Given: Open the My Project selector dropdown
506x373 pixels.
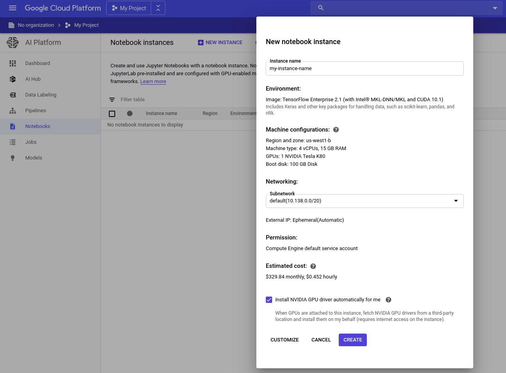Looking at the screenshot, I should [129, 8].
